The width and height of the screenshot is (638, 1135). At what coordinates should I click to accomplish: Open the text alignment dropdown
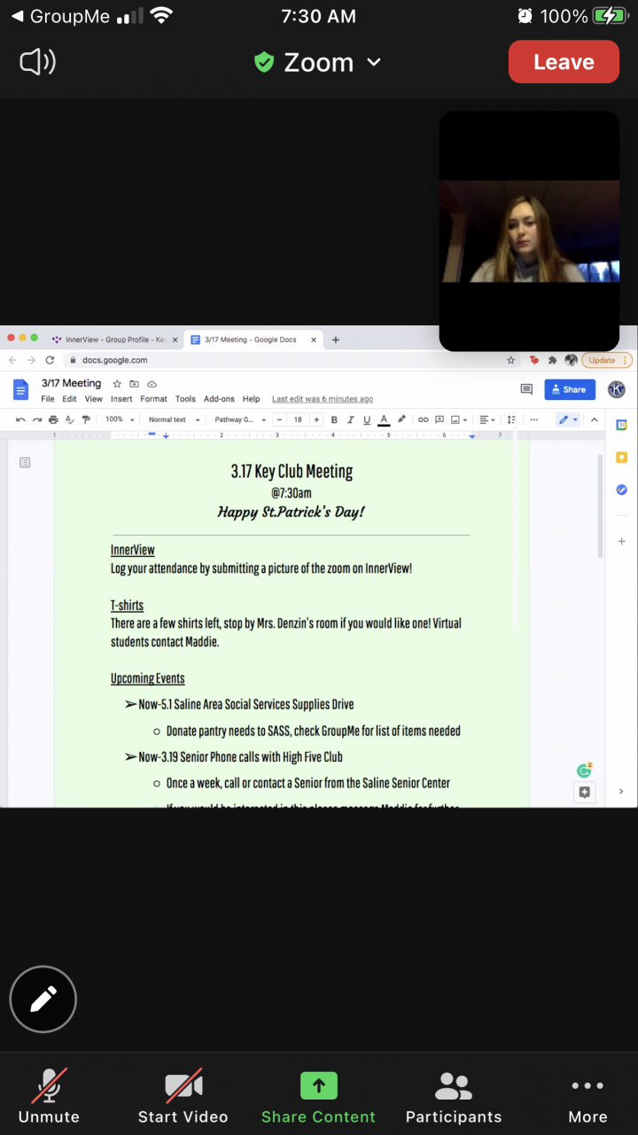pyautogui.click(x=487, y=419)
